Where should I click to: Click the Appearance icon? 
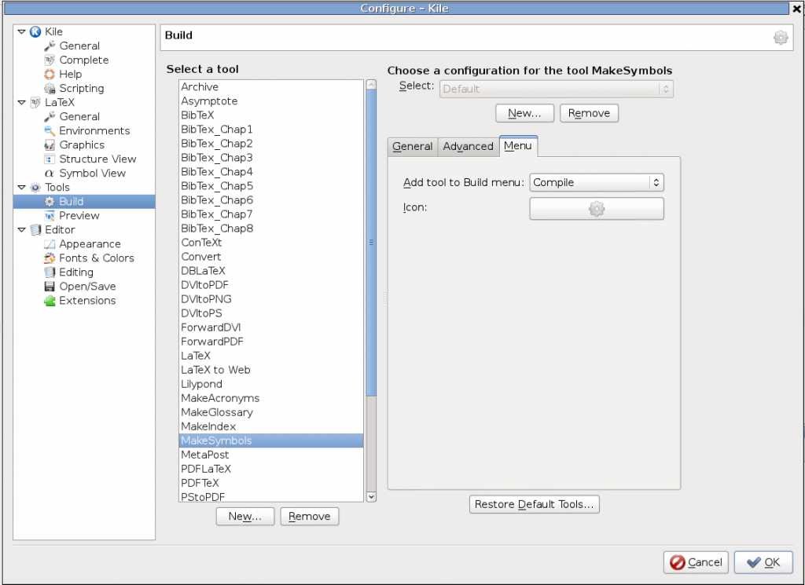(50, 244)
